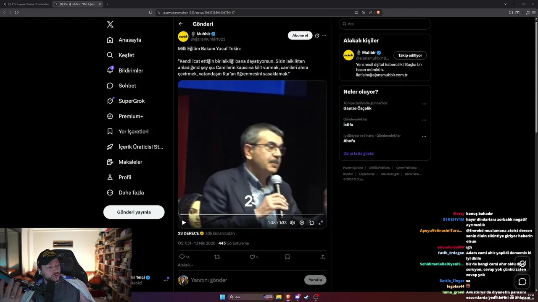Expand Daha fazla menu in sidebar
The image size is (538, 302).
(125, 193)
